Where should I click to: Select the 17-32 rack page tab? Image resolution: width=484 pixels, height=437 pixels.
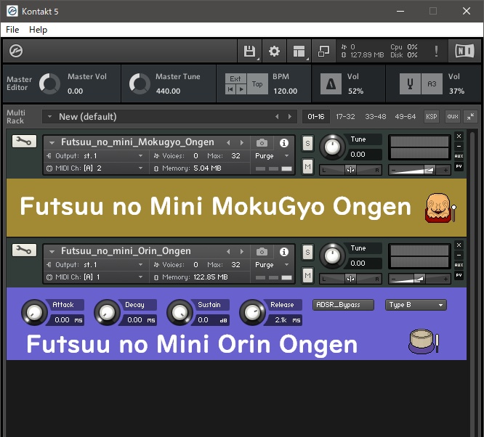[x=345, y=117]
